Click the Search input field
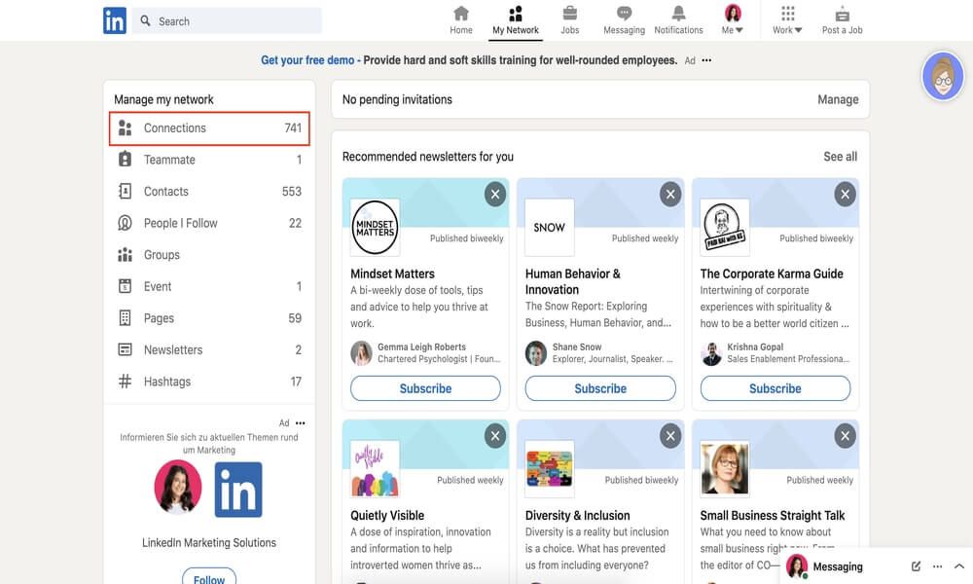The image size is (973, 584). [227, 20]
